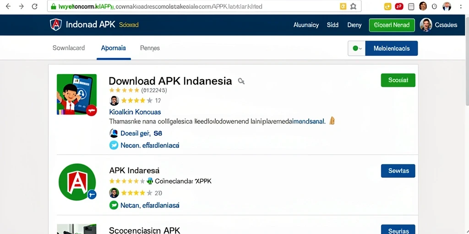Bookmark this page with the star icon

pyautogui.click(x=353, y=6)
